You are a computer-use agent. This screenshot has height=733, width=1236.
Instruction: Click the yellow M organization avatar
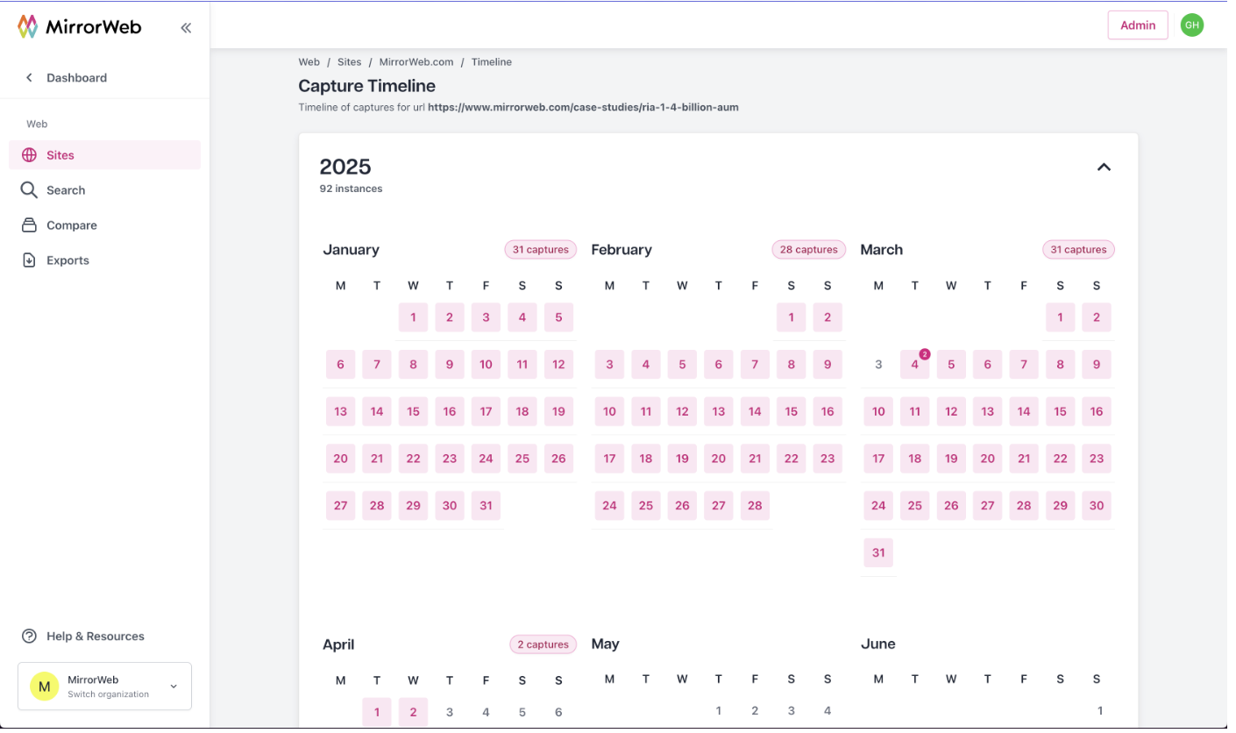pos(44,687)
